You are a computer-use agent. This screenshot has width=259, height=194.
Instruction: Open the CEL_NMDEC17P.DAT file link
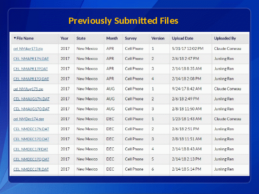point(31,149)
